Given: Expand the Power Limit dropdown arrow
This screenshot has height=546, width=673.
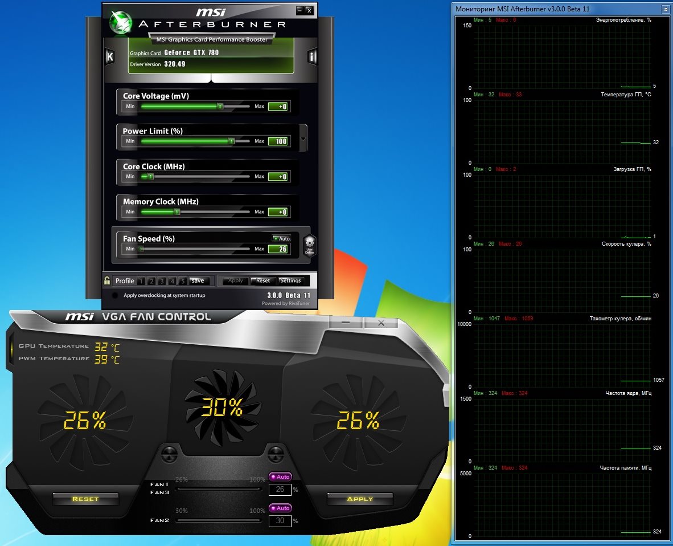Looking at the screenshot, I should 303,138.
